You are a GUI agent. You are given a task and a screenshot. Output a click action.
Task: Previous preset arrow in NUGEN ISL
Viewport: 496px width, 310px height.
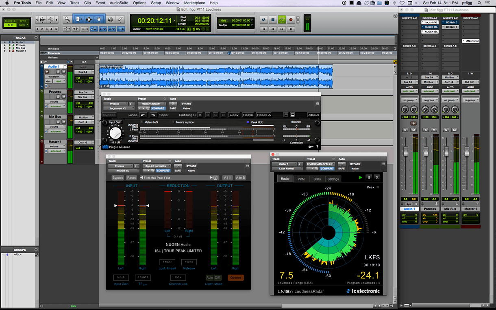pyautogui.click(x=141, y=178)
